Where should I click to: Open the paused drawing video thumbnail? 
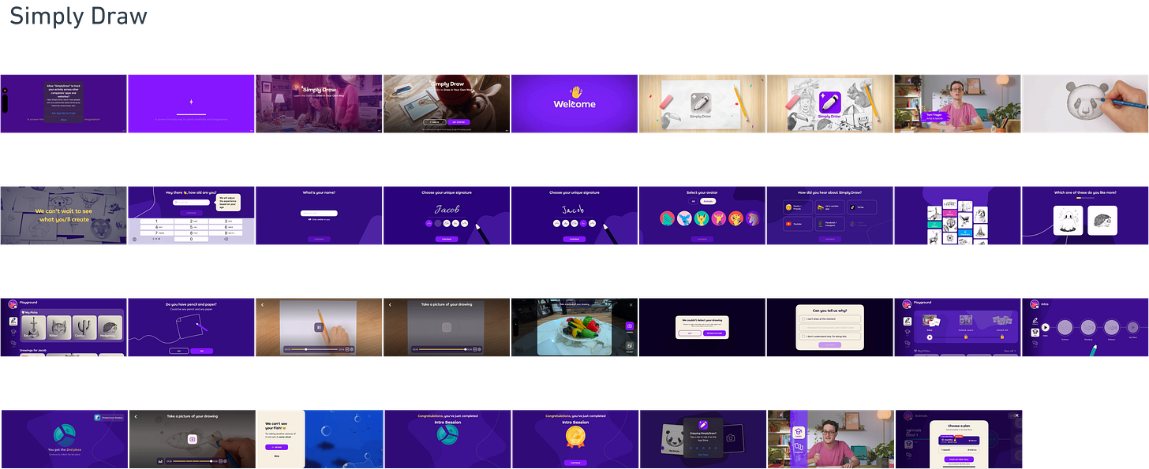tap(319, 327)
